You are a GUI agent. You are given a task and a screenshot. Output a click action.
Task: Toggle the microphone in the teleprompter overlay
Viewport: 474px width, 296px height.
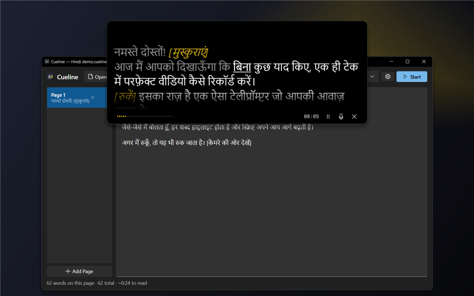(x=341, y=116)
